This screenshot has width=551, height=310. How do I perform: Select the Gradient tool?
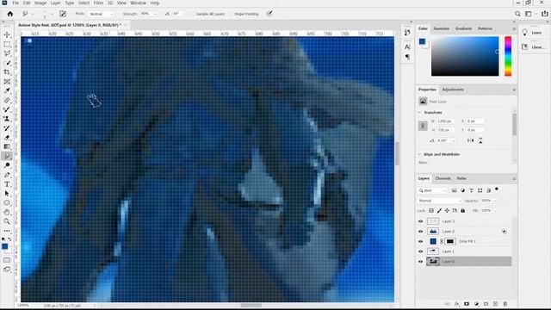tap(7, 146)
